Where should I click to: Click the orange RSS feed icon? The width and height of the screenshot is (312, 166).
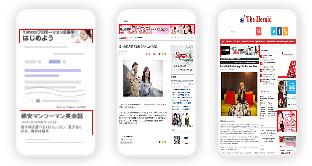click(x=285, y=31)
